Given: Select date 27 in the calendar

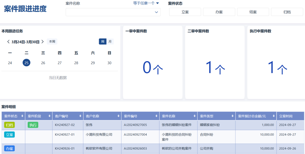Looking at the screenshot, I should pyautogui.click(x=59, y=63).
